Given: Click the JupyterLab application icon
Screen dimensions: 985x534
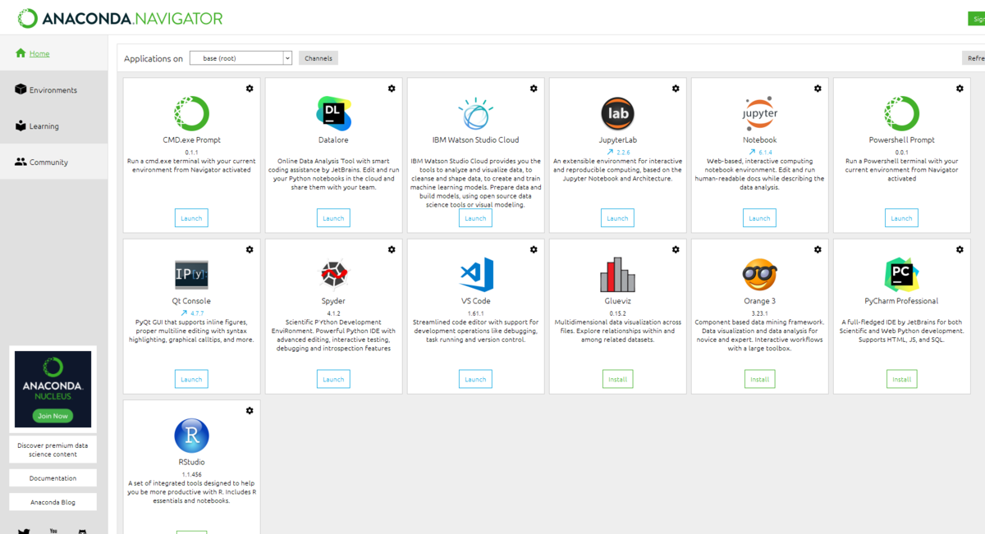Looking at the screenshot, I should tap(617, 113).
